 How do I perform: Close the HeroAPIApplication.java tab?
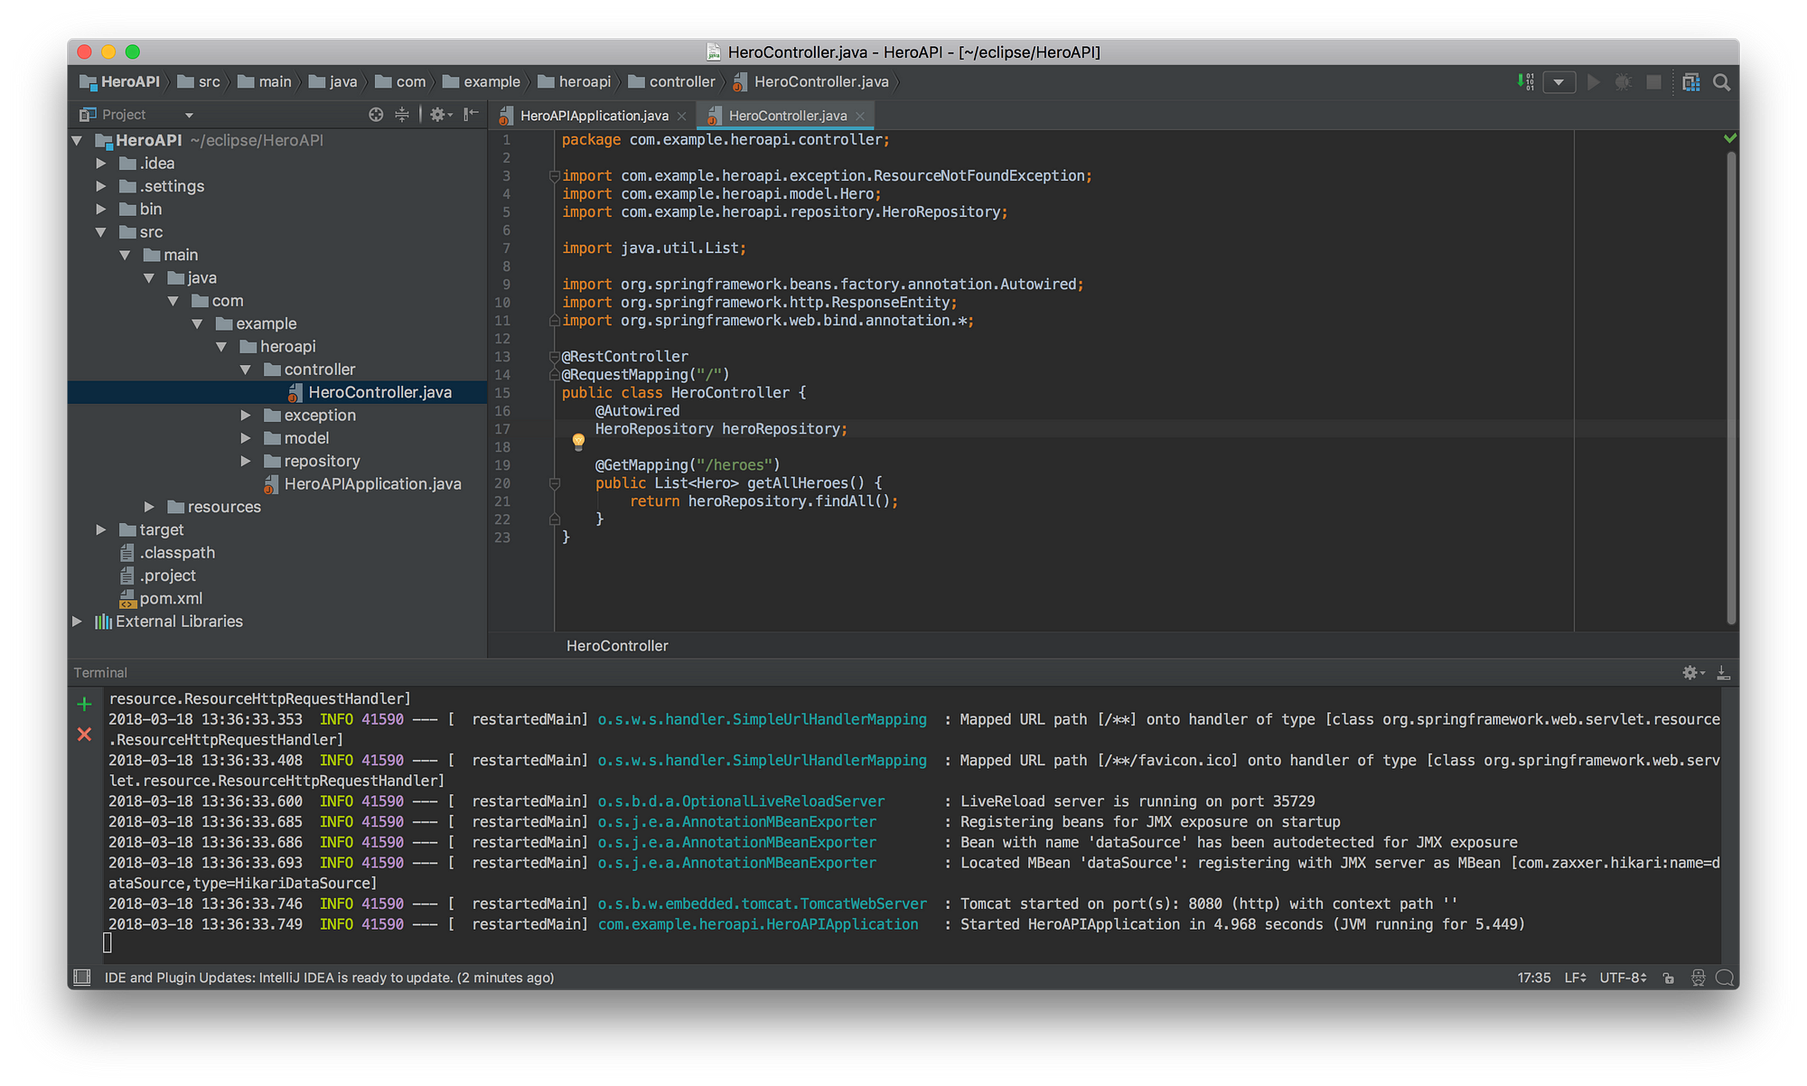681,116
